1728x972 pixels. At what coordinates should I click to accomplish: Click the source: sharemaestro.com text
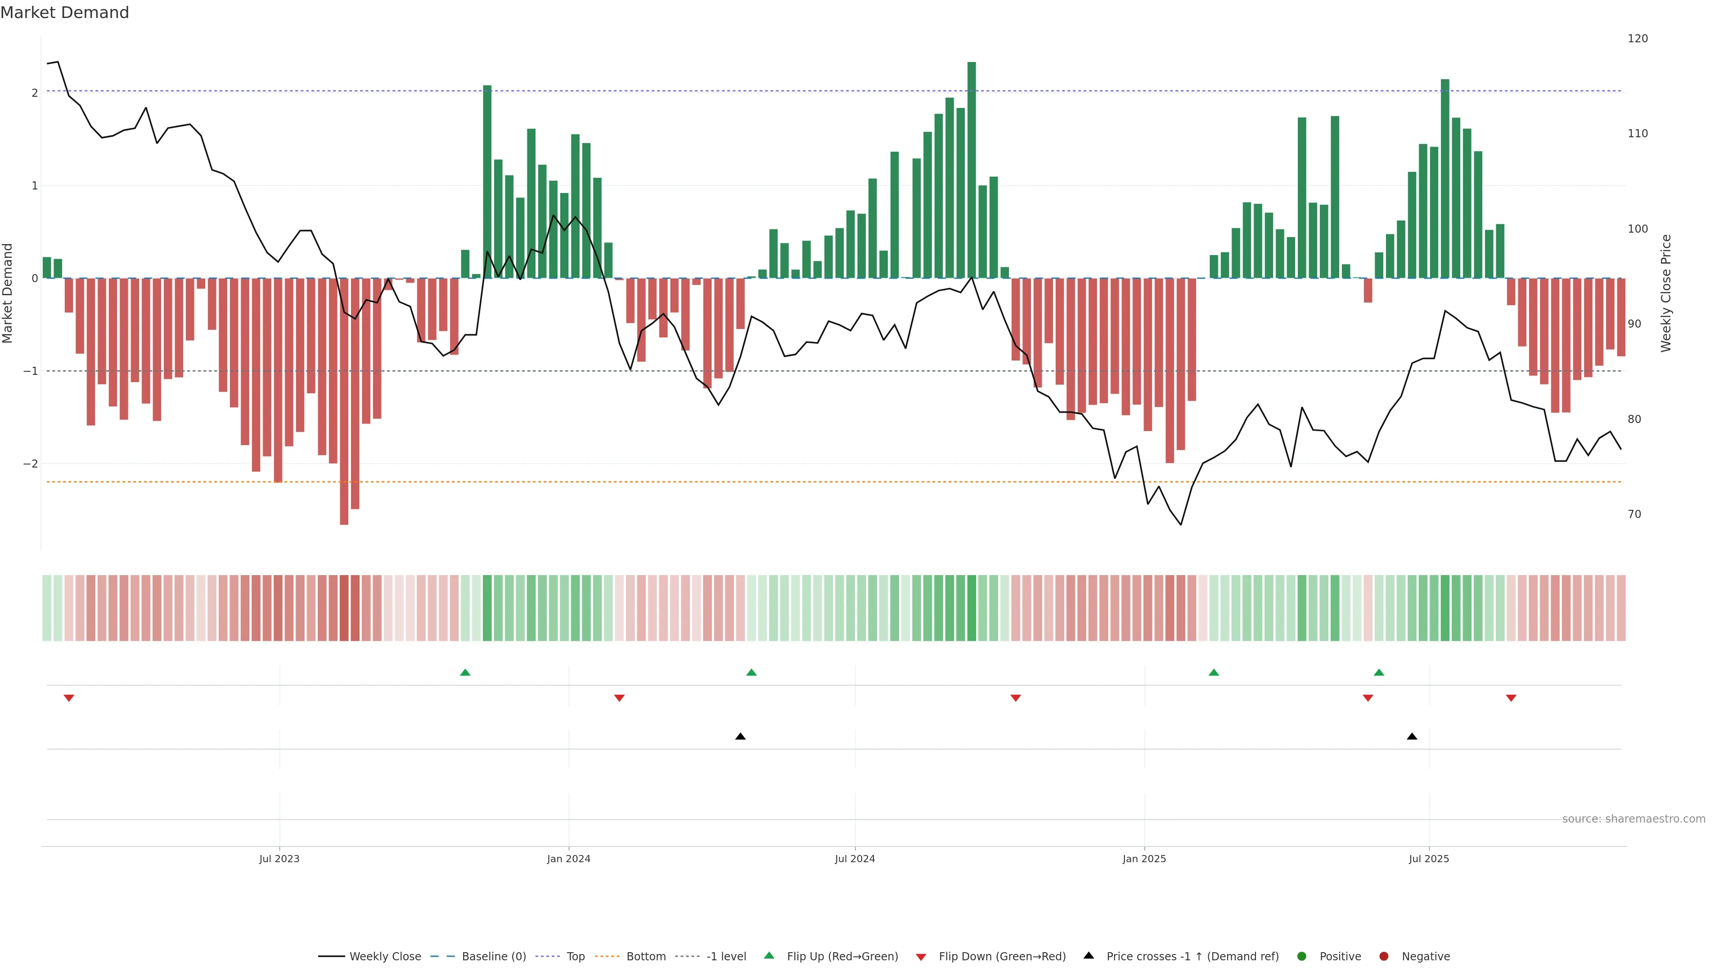(1633, 819)
